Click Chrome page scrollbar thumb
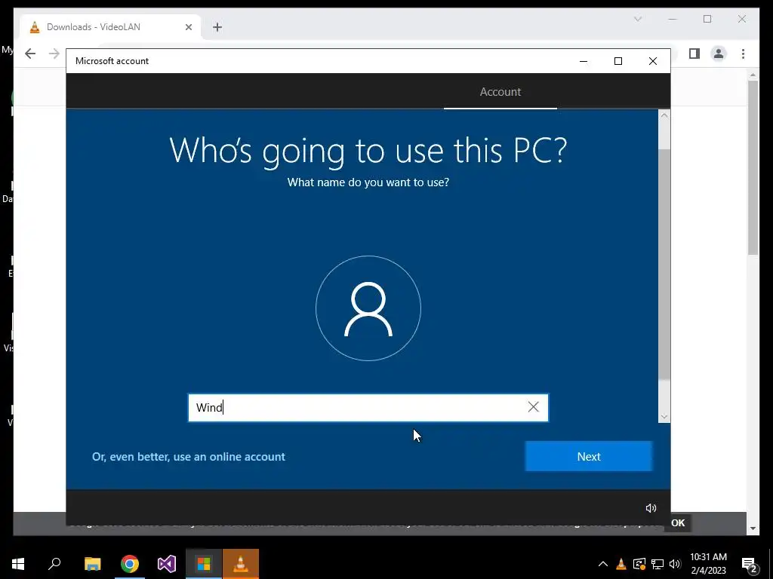 753,167
